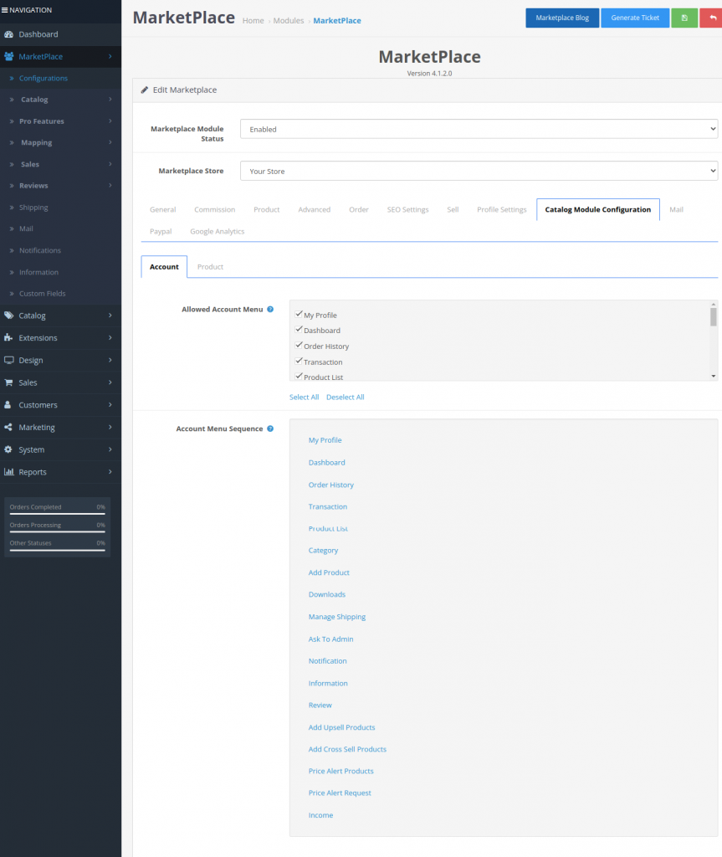Select the Product sub-tab beside Account

(x=210, y=267)
